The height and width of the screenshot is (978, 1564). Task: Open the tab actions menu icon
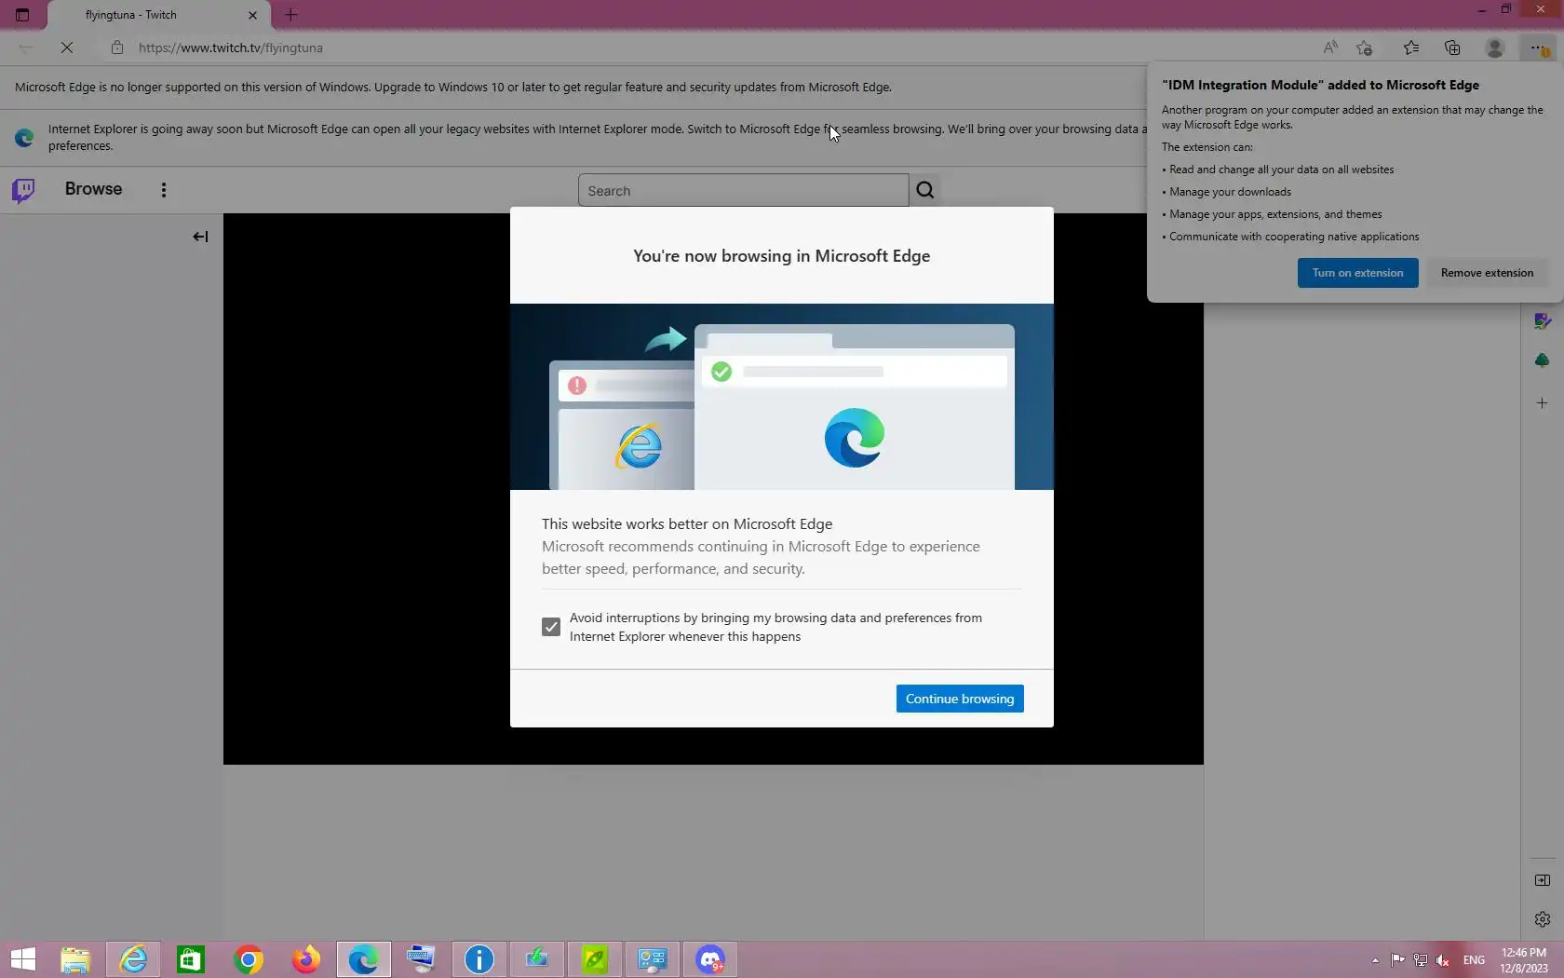point(22,15)
